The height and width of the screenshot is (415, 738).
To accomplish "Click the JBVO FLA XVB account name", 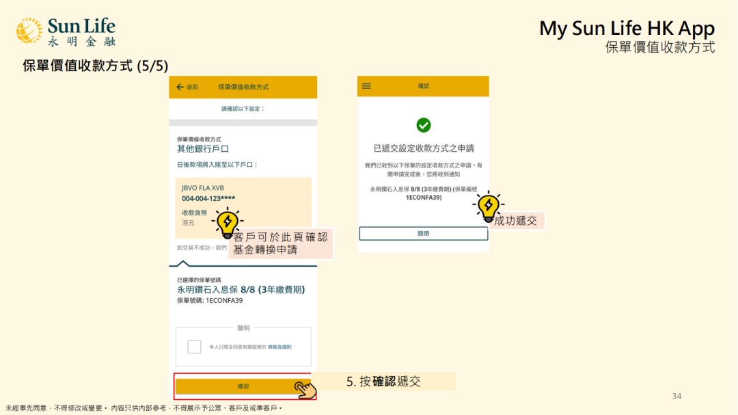I will tap(203, 187).
